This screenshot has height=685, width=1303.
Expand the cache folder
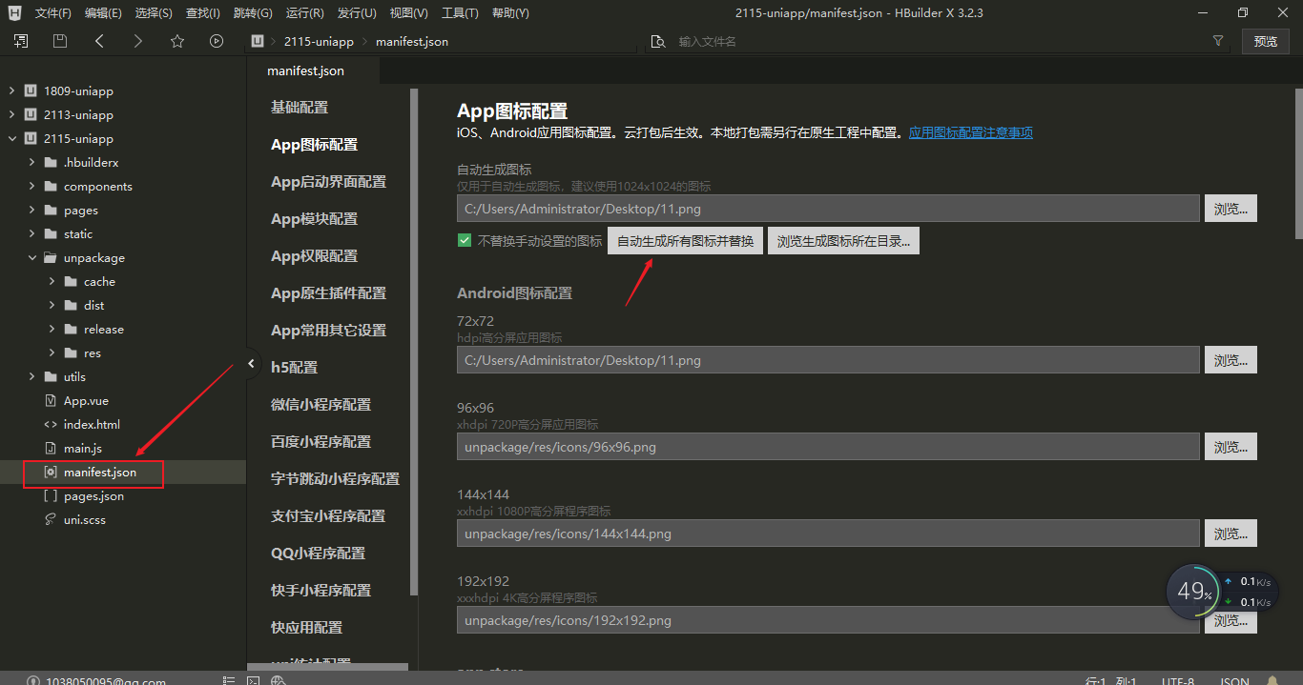pos(52,282)
